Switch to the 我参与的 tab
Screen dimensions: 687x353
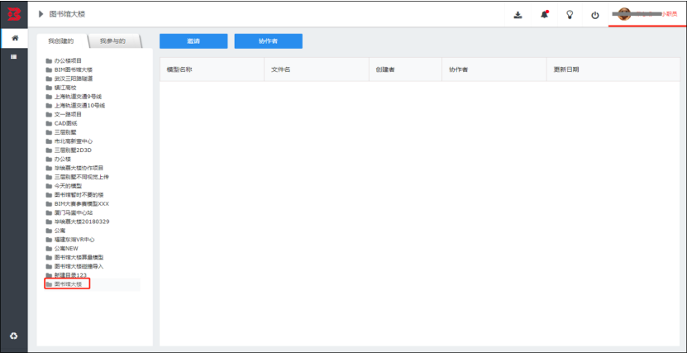pyautogui.click(x=112, y=41)
